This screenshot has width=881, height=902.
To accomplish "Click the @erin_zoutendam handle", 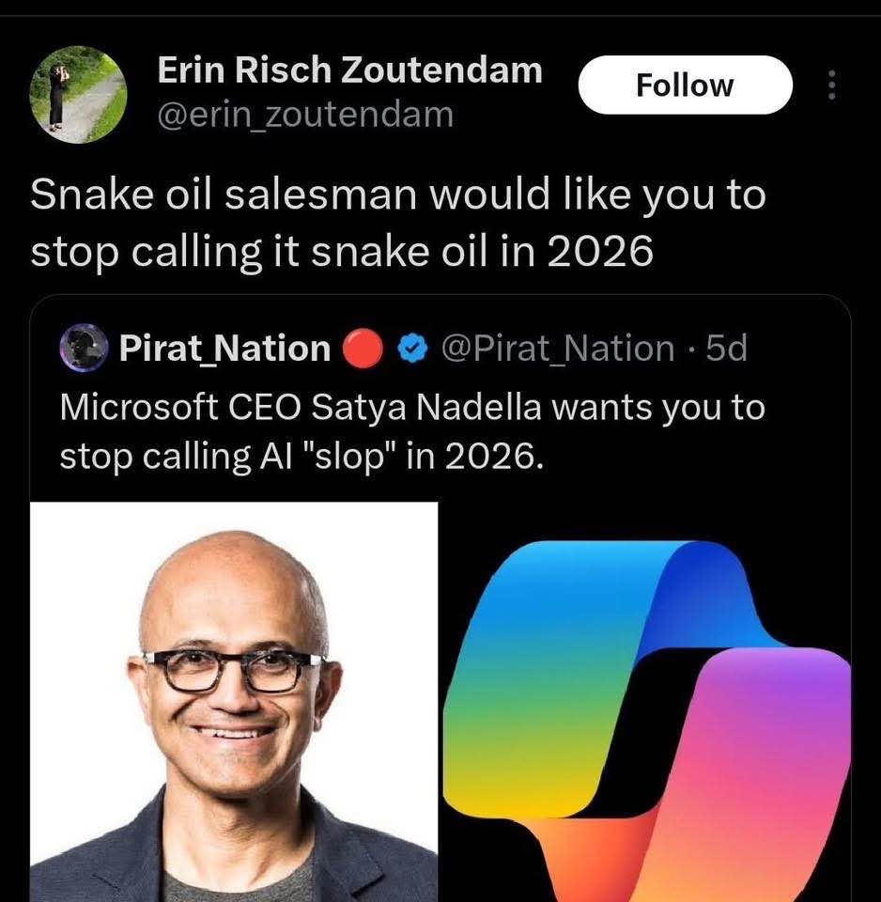I will [304, 115].
